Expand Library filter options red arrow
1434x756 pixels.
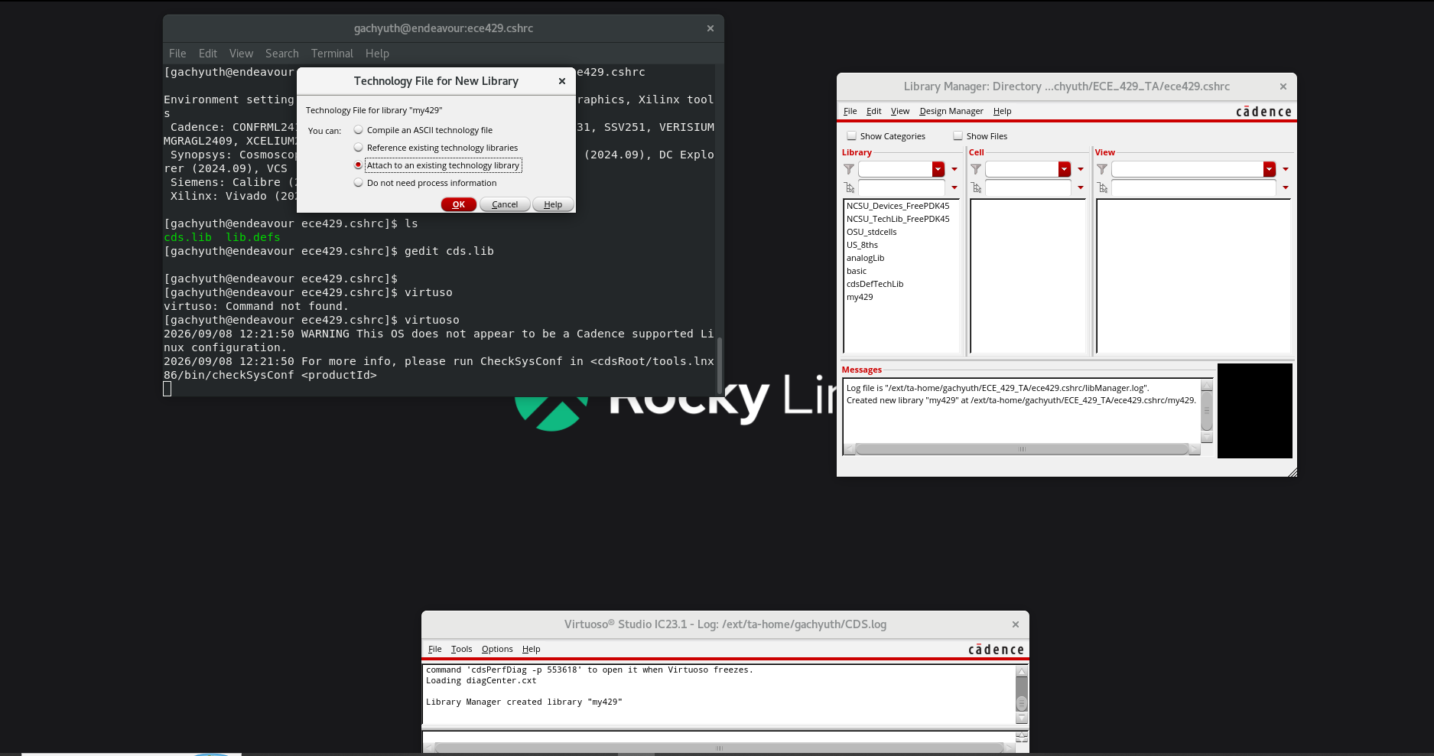click(x=954, y=169)
